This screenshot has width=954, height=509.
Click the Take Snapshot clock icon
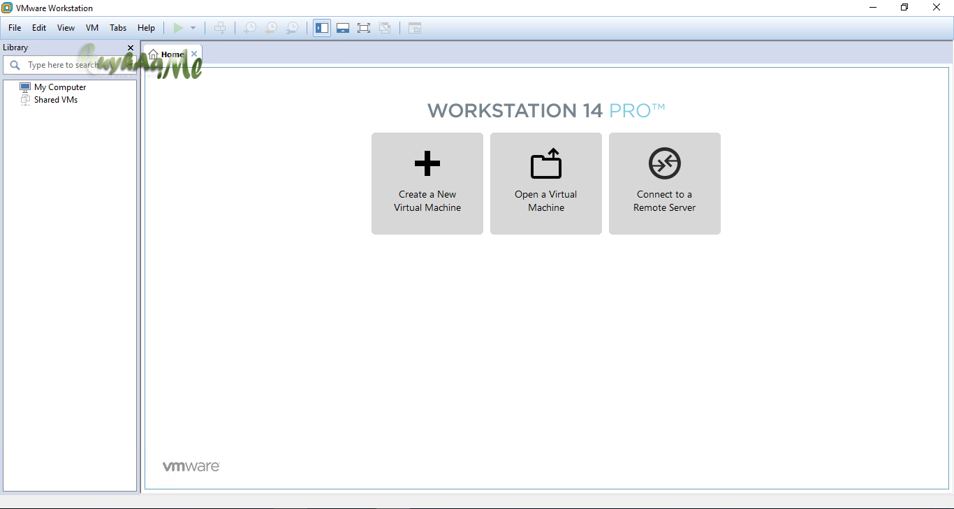(249, 28)
